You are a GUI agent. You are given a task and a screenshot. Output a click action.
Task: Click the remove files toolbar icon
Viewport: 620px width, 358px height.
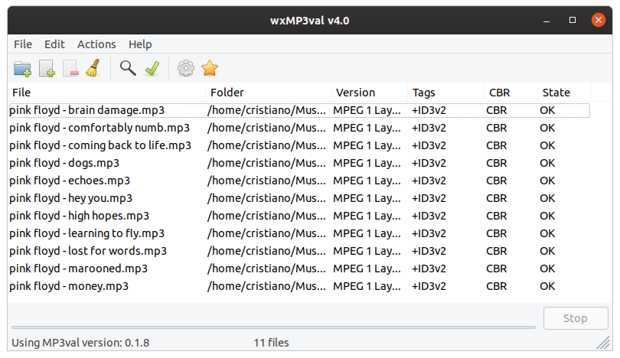(x=70, y=68)
